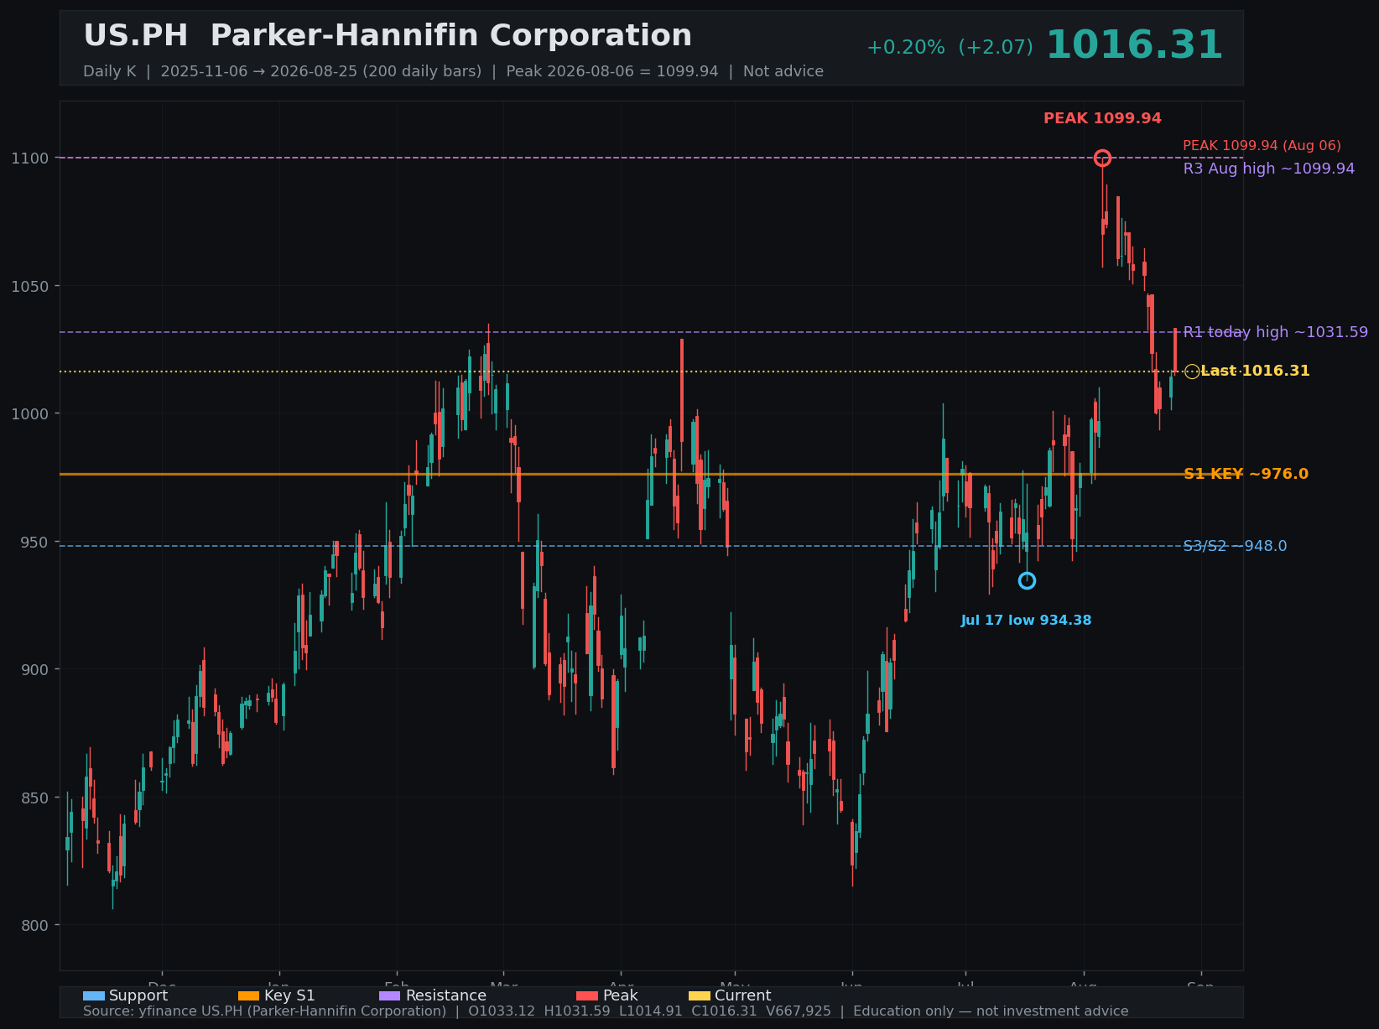1379x1029 pixels.
Task: Click the large price '1016.31' in the header
Action: point(1134,45)
